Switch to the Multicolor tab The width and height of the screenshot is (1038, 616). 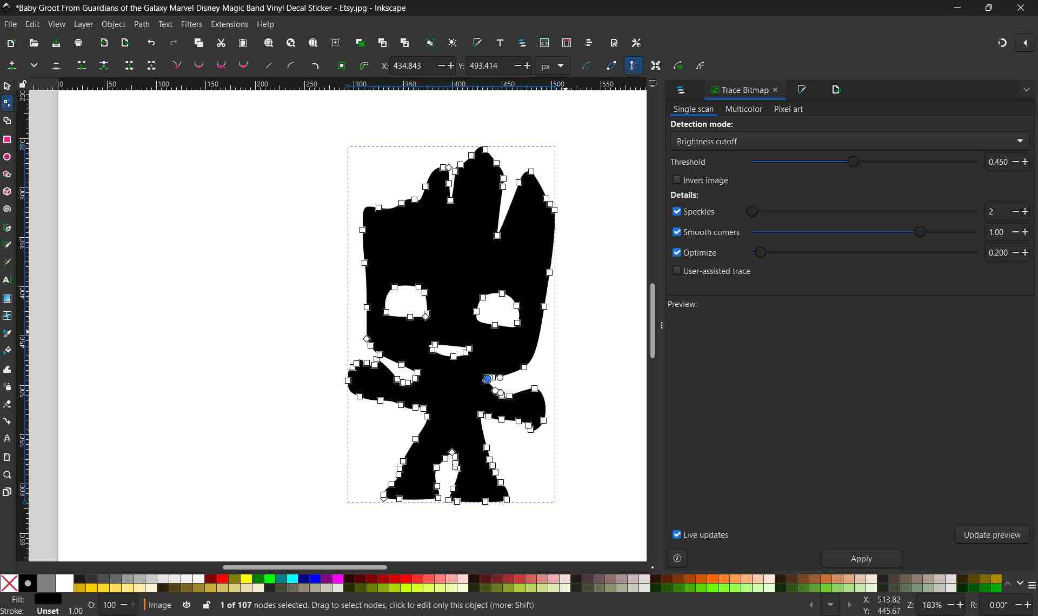(743, 109)
